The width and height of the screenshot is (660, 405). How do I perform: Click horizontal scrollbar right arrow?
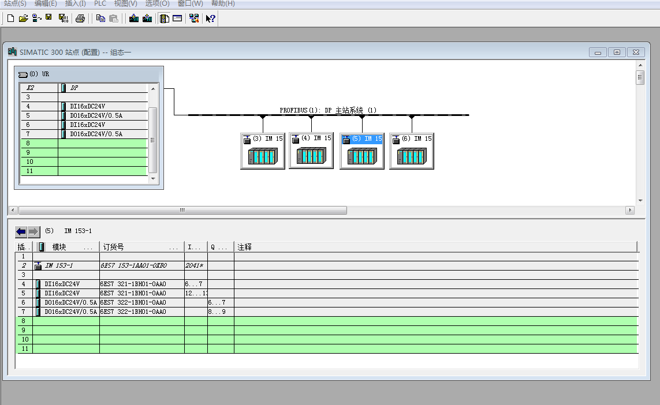tap(630, 210)
